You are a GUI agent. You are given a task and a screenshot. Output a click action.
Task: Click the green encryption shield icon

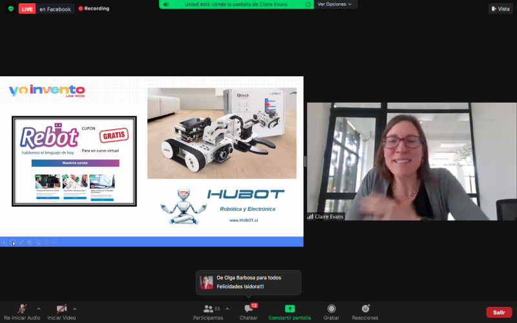pos(11,8)
